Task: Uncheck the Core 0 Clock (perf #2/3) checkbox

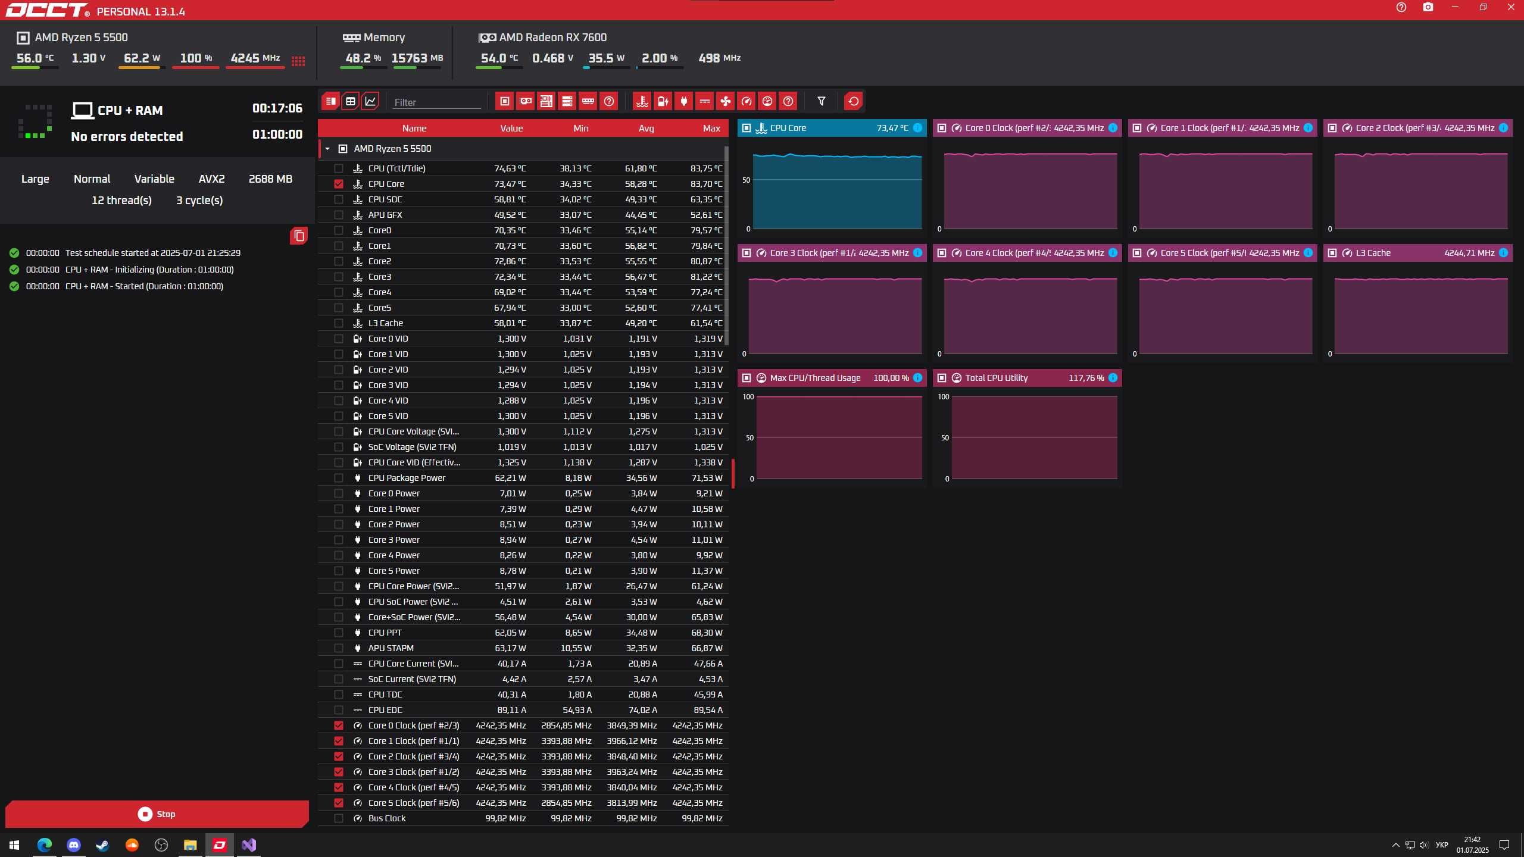Action: tap(339, 725)
